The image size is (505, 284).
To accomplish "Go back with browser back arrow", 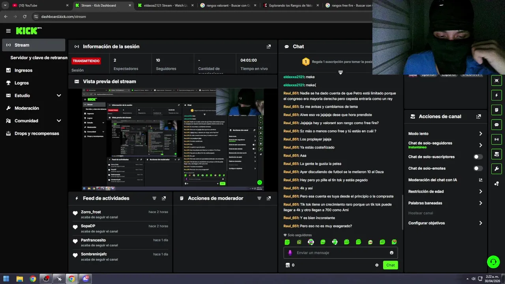I will click(6, 17).
